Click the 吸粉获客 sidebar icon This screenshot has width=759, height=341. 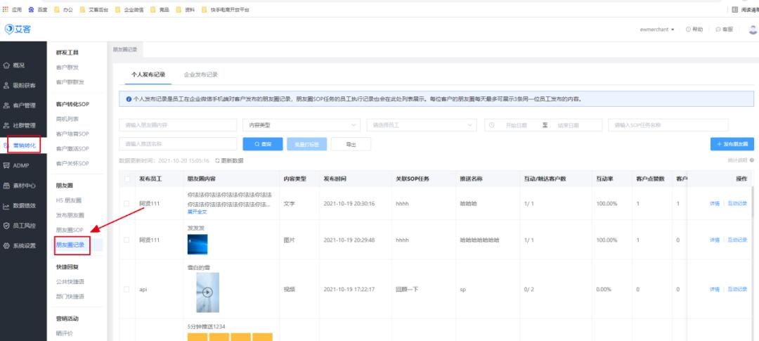[7, 85]
